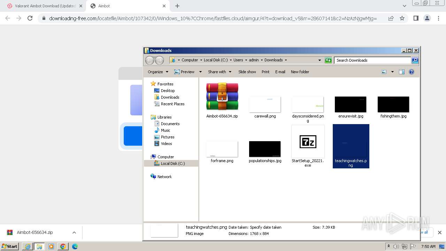This screenshot has height=251, width=446.
Task: Go back in Explorer navigation
Action: 149,60
